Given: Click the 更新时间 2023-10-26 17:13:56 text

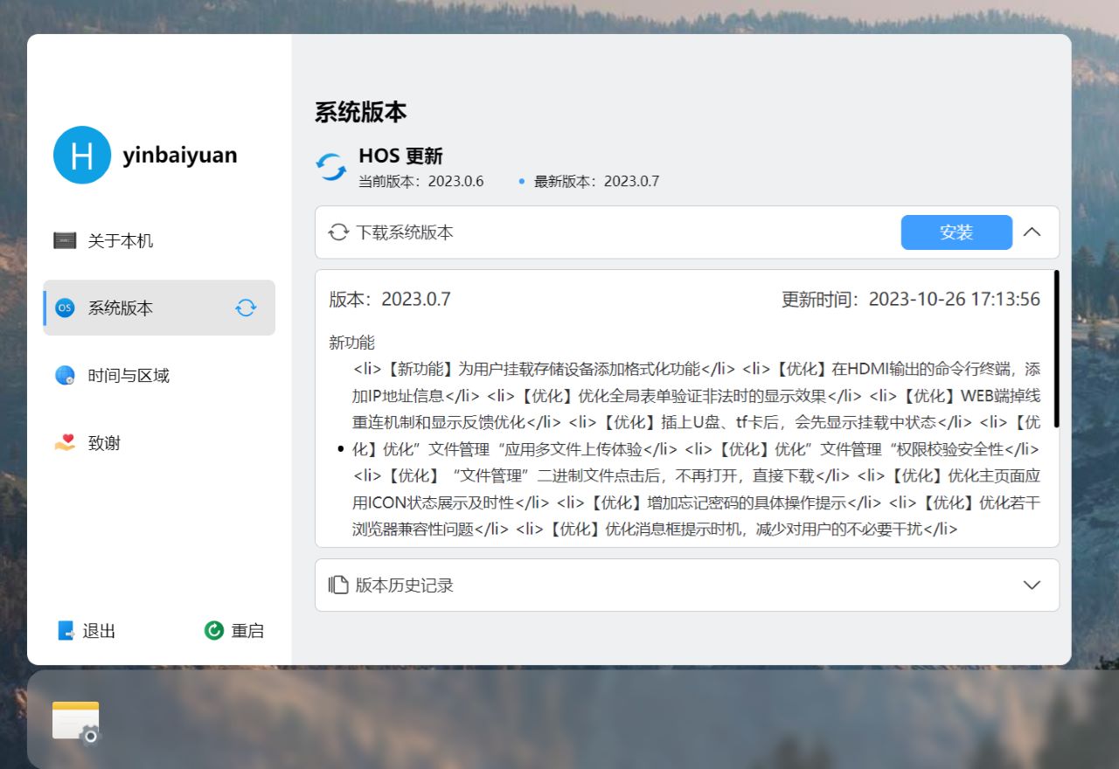Looking at the screenshot, I should click(911, 300).
